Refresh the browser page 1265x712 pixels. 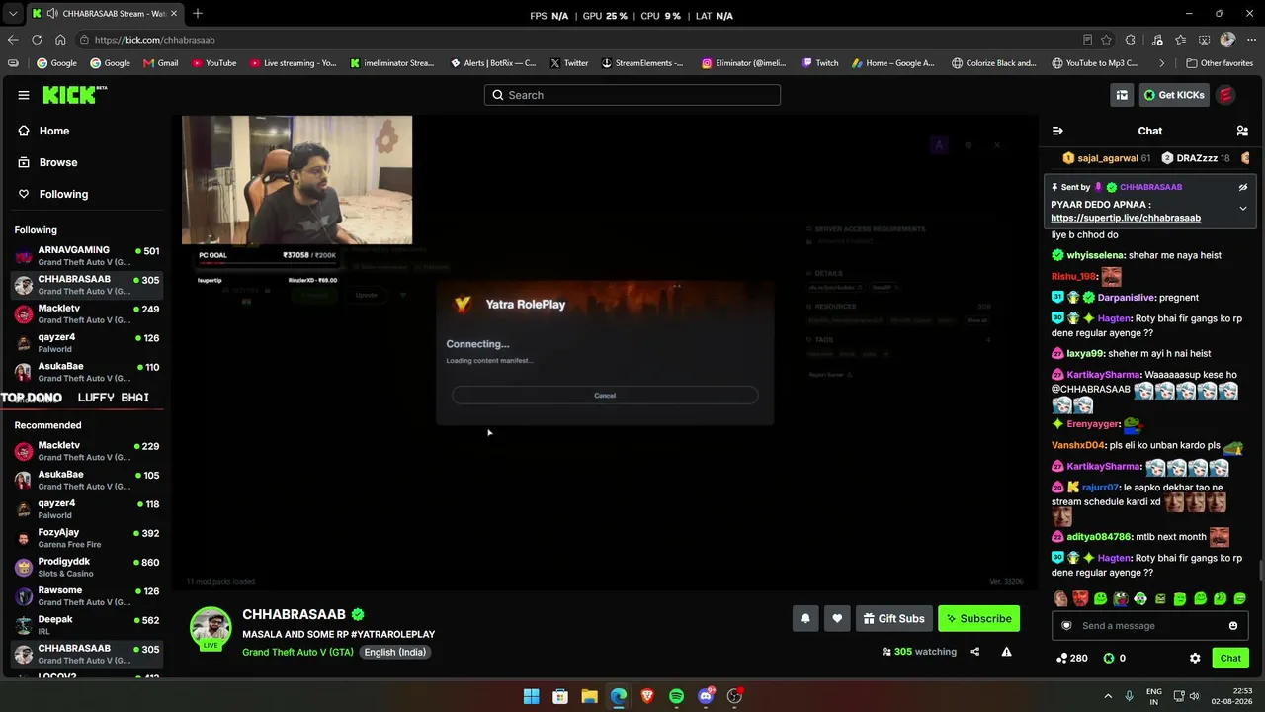click(37, 40)
